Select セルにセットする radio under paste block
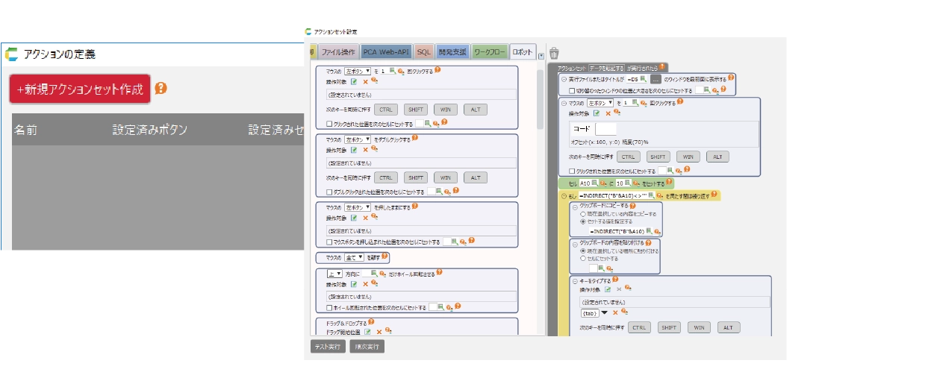The height and width of the screenshot is (375, 931). click(583, 259)
